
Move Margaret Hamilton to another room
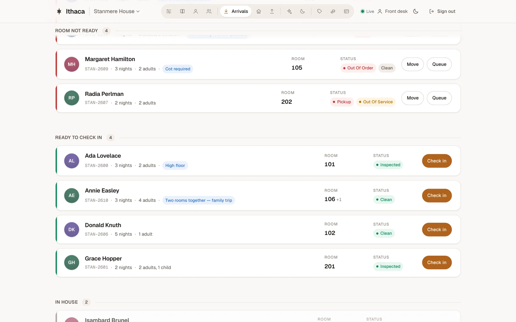(413, 64)
